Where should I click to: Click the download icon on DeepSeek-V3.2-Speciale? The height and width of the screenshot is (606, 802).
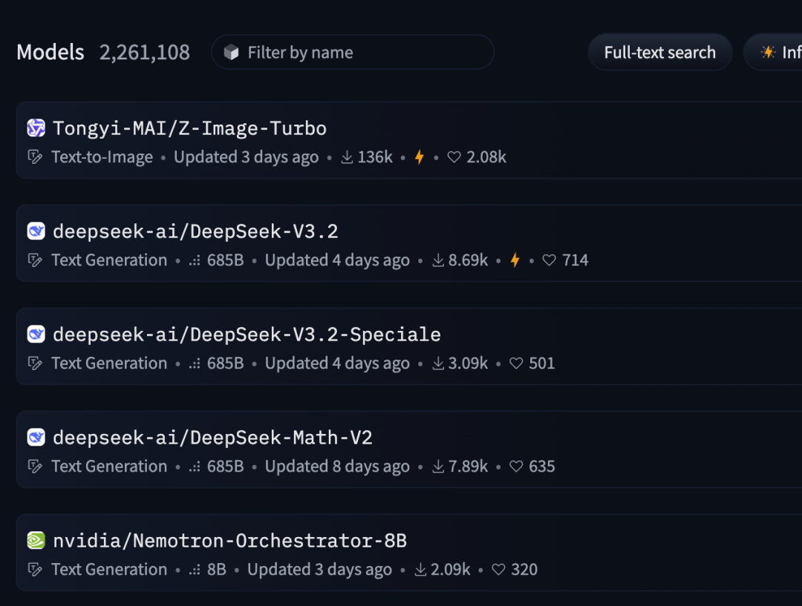tap(437, 363)
